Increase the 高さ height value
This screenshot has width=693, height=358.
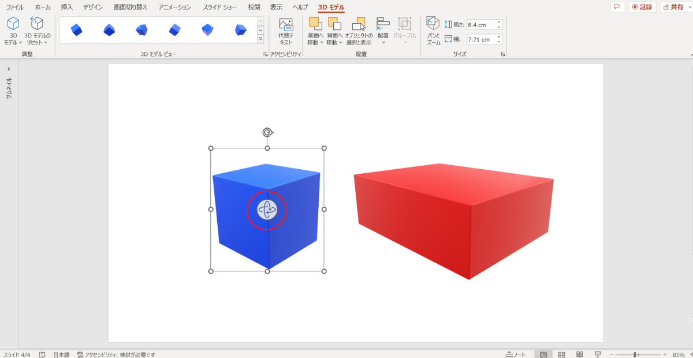(x=499, y=23)
